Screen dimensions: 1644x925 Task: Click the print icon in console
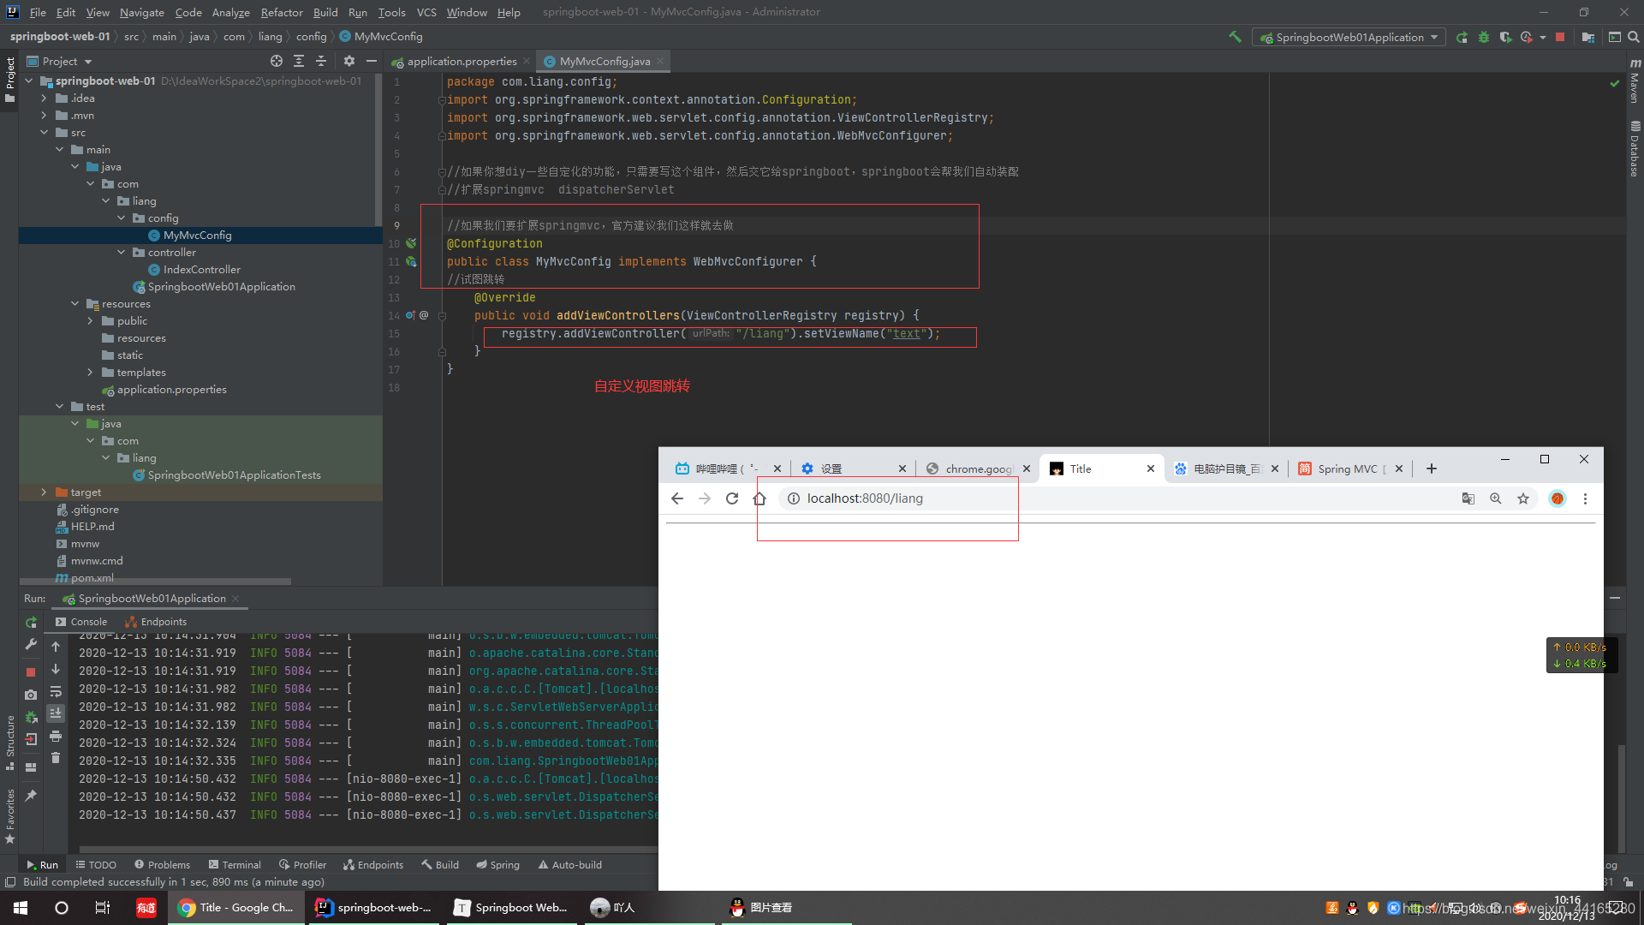click(x=56, y=736)
